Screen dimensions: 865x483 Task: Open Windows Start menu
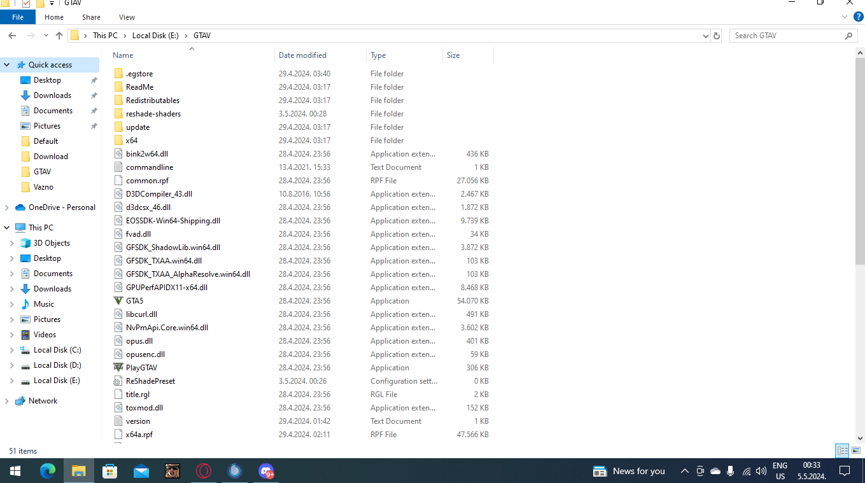[15, 471]
